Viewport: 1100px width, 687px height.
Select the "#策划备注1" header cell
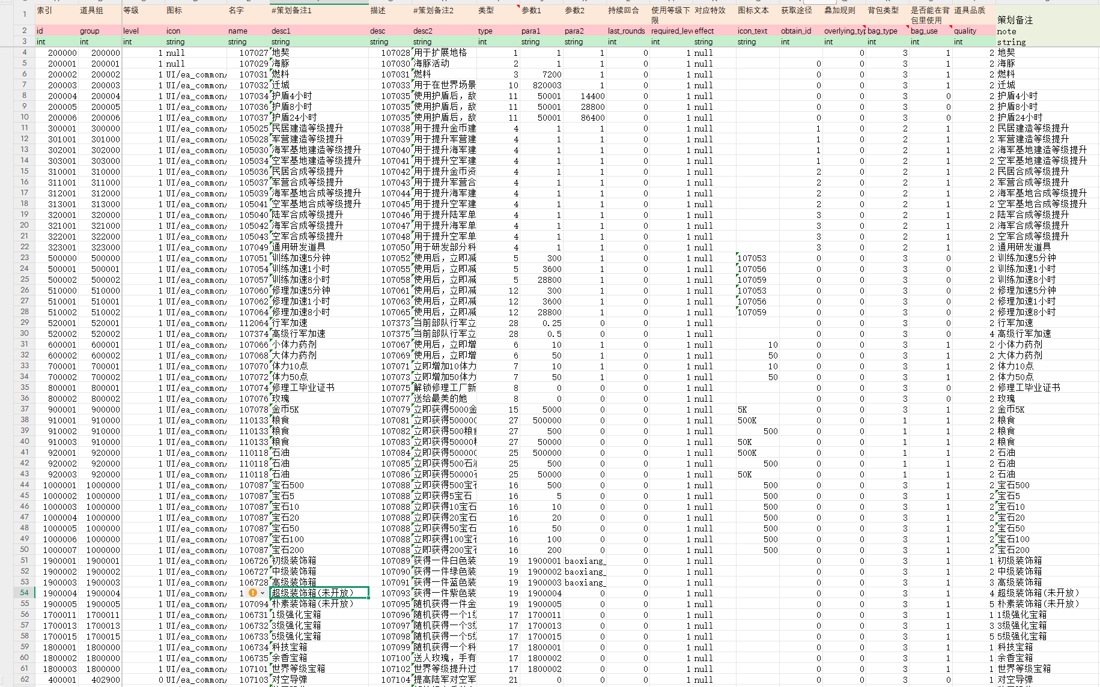318,11
